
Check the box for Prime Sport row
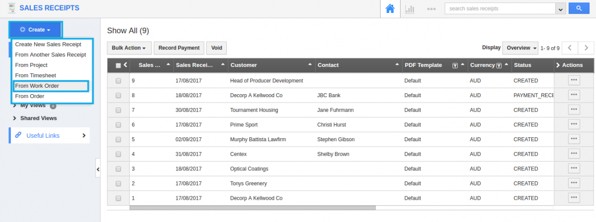(x=118, y=125)
